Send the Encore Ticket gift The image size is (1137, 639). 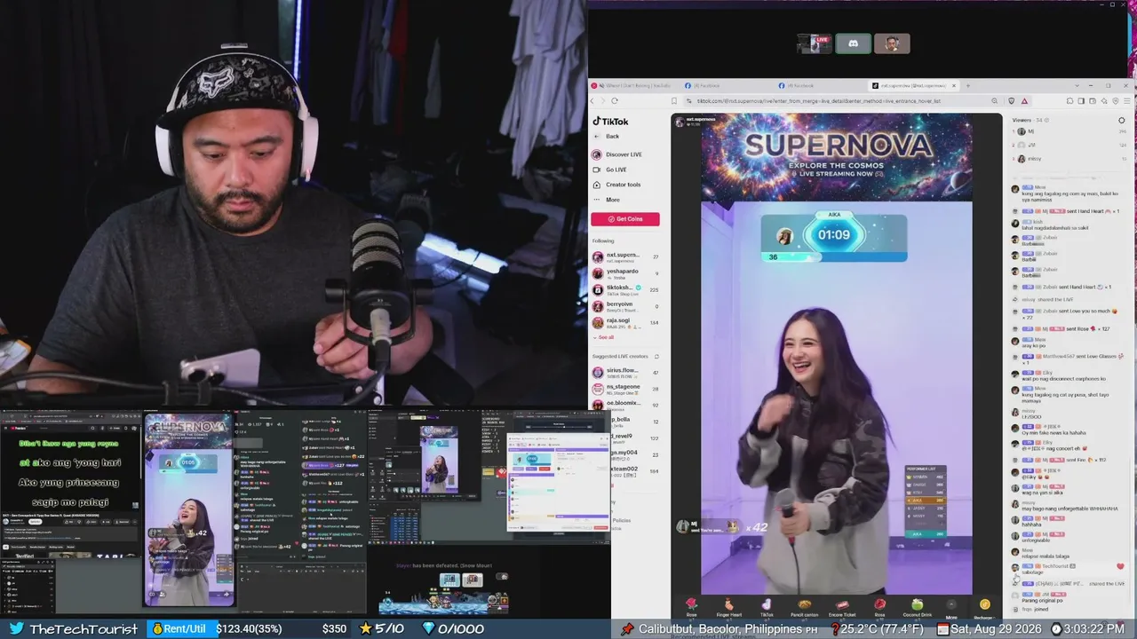[842, 608]
